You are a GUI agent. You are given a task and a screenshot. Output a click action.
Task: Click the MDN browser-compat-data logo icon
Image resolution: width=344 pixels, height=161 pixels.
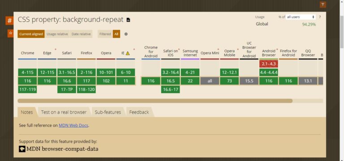point(22,149)
